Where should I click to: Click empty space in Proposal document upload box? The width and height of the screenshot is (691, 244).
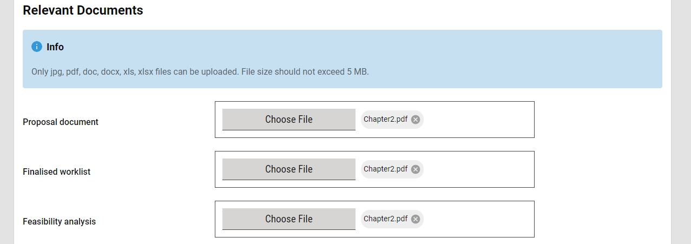[x=479, y=120]
